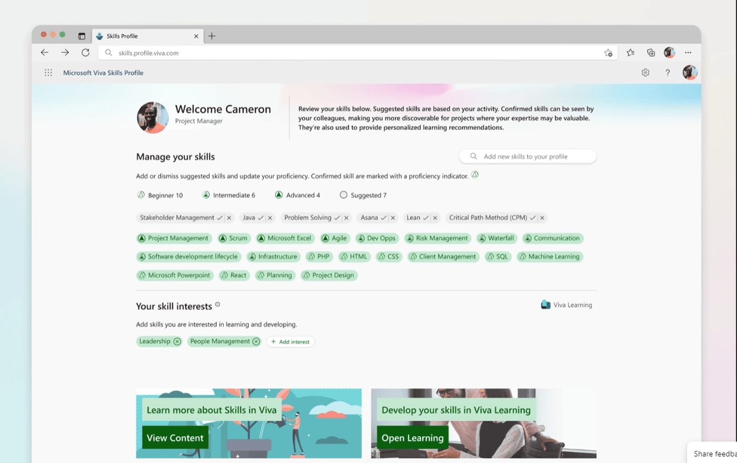The image size is (737, 463).
Task: Open the Agile skill chip
Action: [335, 238]
